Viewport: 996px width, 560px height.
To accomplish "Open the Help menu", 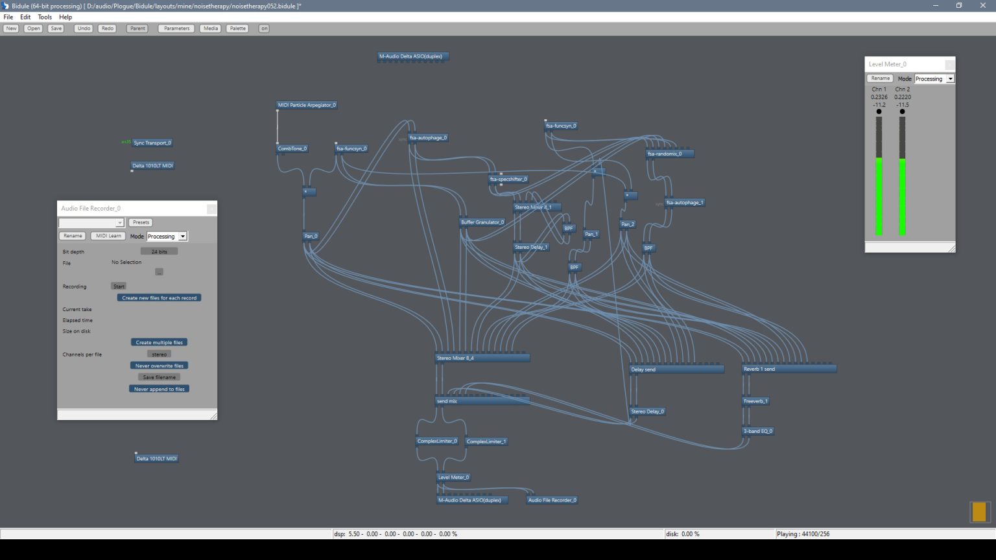I will 65,17.
